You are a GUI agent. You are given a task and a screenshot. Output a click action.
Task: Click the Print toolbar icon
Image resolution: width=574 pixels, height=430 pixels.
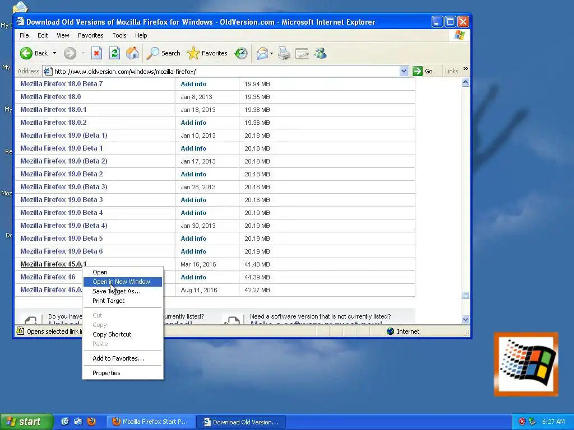[284, 53]
